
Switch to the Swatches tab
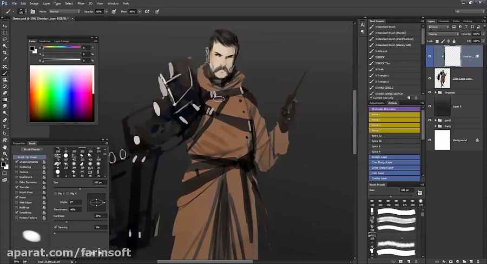(44, 41)
